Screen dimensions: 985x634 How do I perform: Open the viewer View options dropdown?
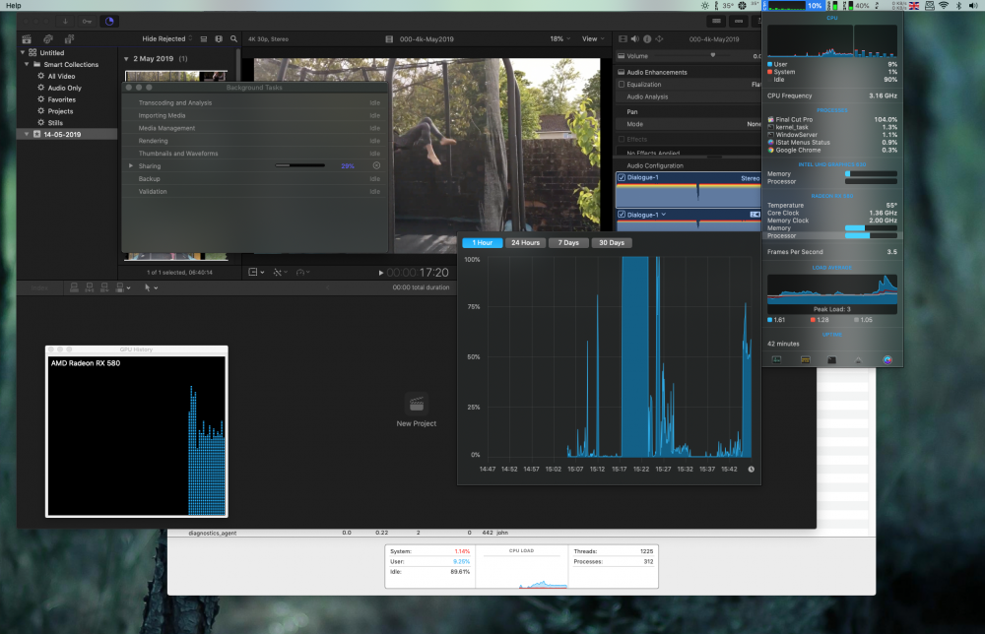(593, 39)
